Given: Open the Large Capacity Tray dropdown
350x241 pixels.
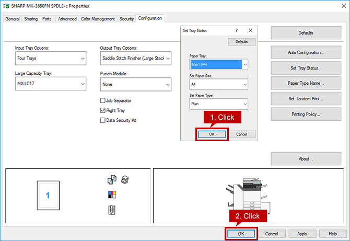Looking at the screenshot, I should tap(51, 84).
